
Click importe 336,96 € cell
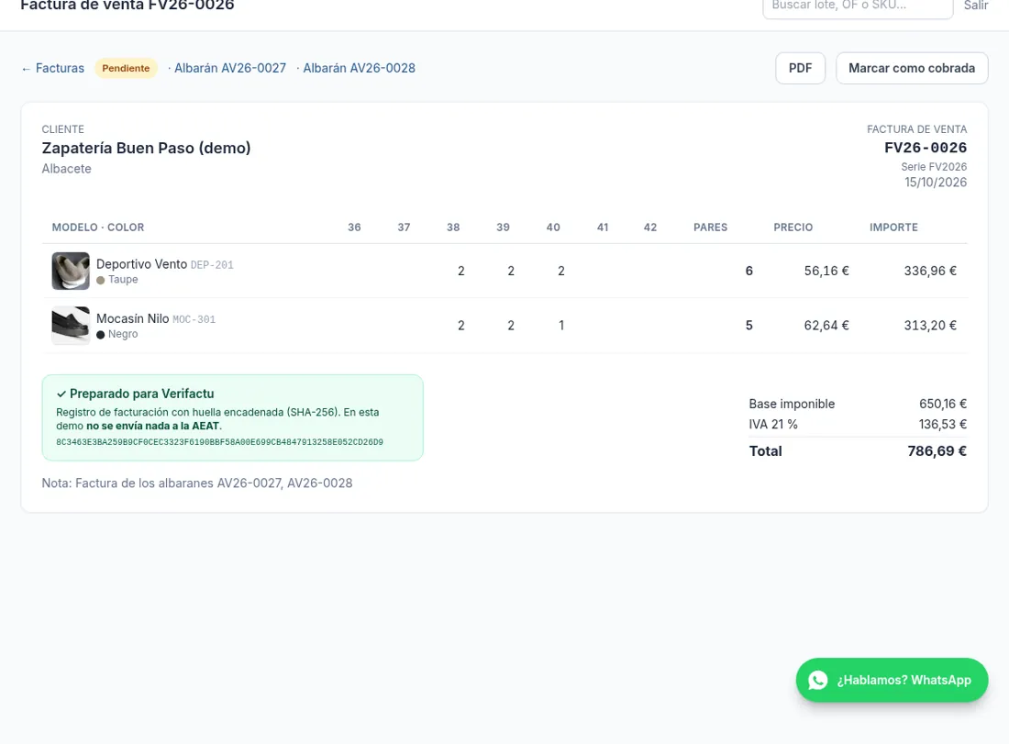tap(930, 271)
